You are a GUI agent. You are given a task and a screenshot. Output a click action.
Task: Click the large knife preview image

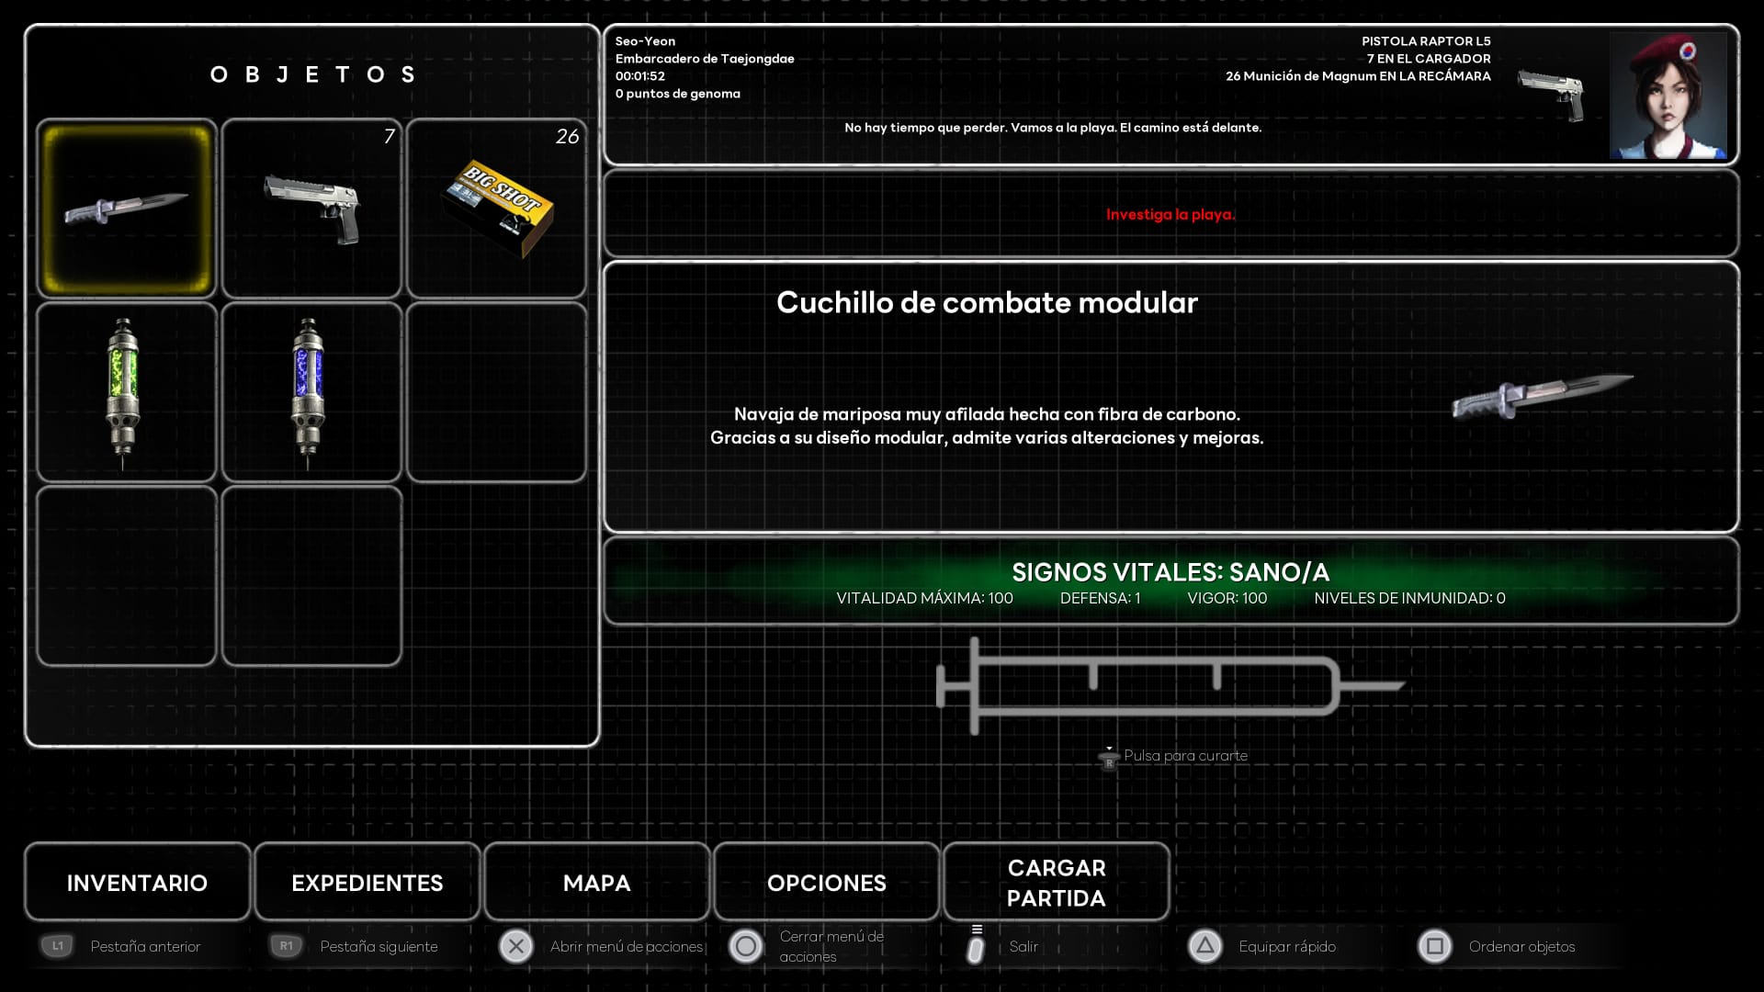pos(1542,396)
